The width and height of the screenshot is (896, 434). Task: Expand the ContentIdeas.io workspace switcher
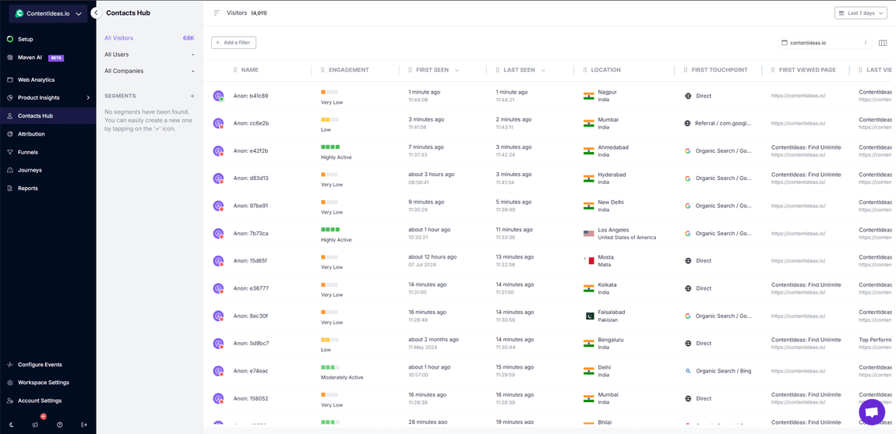tap(48, 13)
